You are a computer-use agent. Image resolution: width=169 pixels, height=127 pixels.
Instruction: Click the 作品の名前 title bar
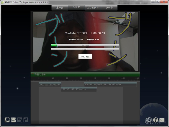coord(85,75)
